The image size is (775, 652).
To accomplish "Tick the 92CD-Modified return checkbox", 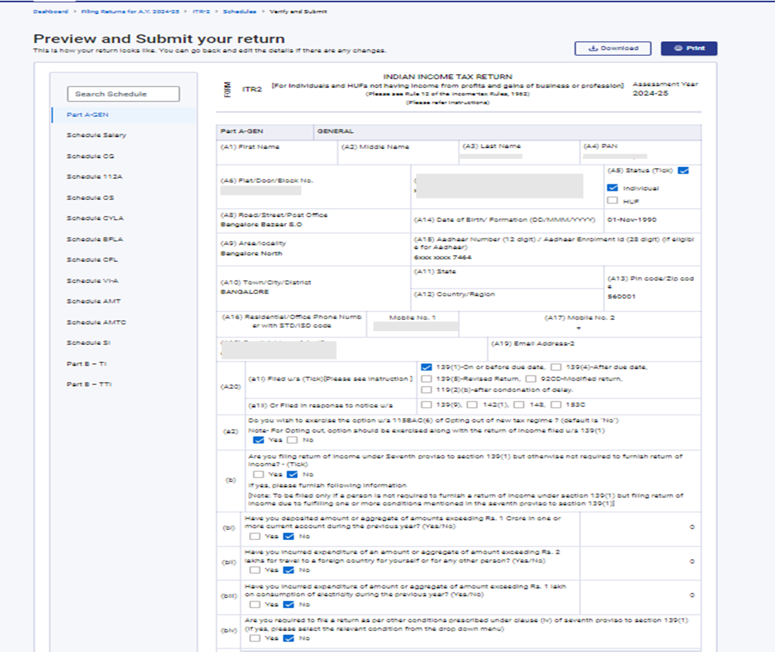I will click(x=530, y=379).
